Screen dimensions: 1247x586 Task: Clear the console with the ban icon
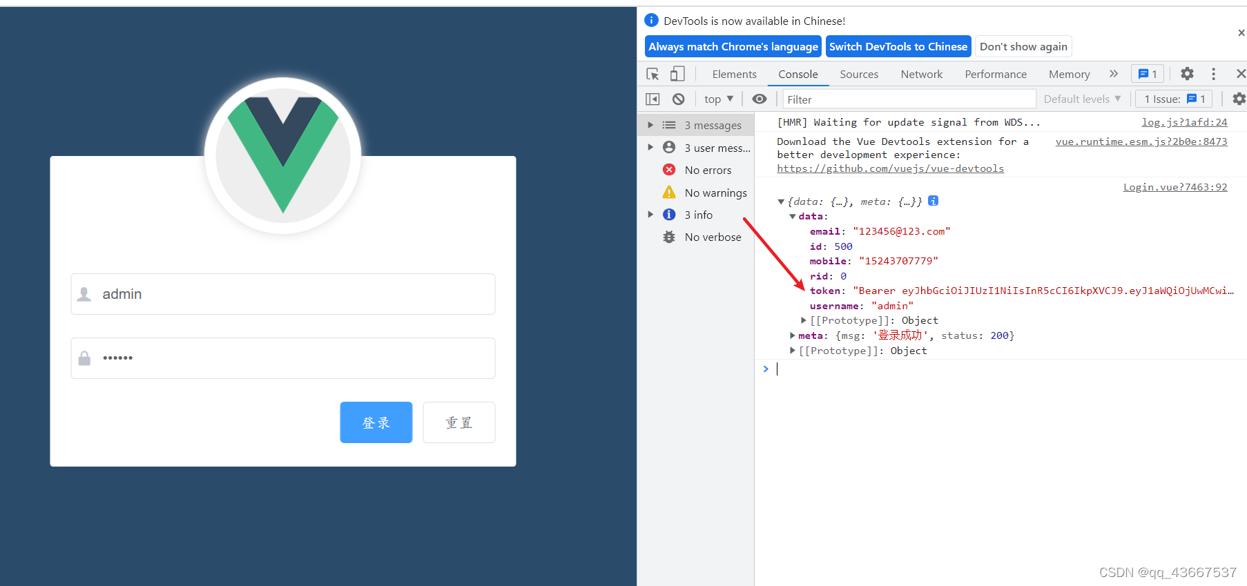679,99
